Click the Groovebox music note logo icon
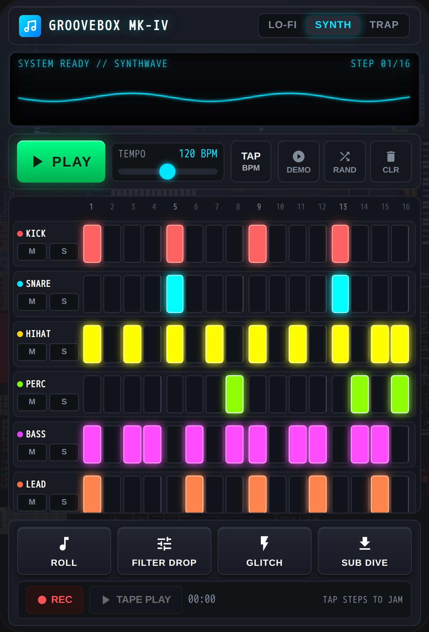The width and height of the screenshot is (429, 632). [30, 26]
